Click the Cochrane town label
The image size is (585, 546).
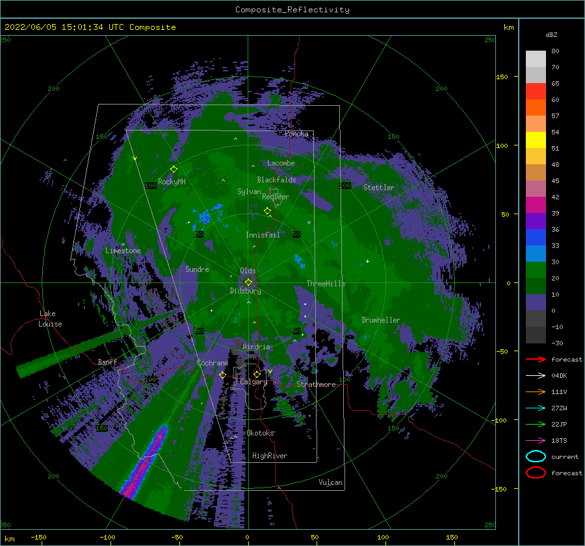[213, 363]
